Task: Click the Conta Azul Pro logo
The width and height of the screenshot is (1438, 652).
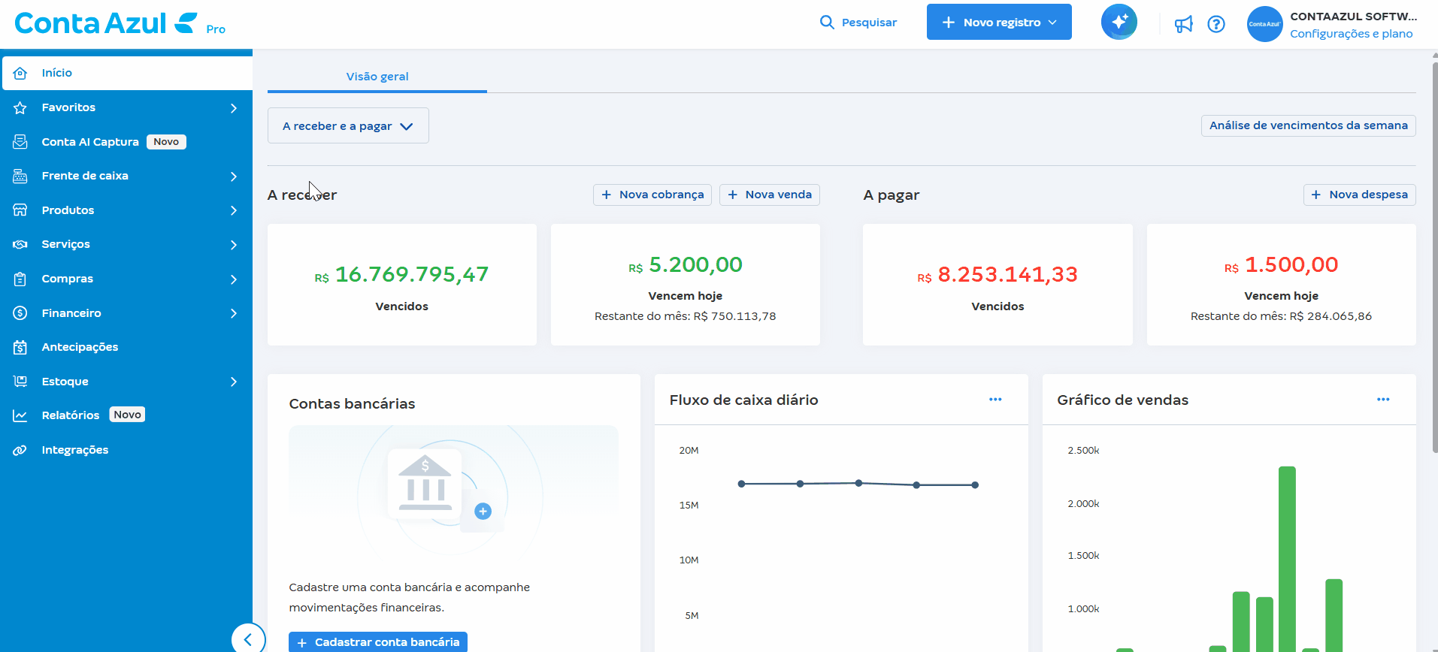Action: [120, 23]
